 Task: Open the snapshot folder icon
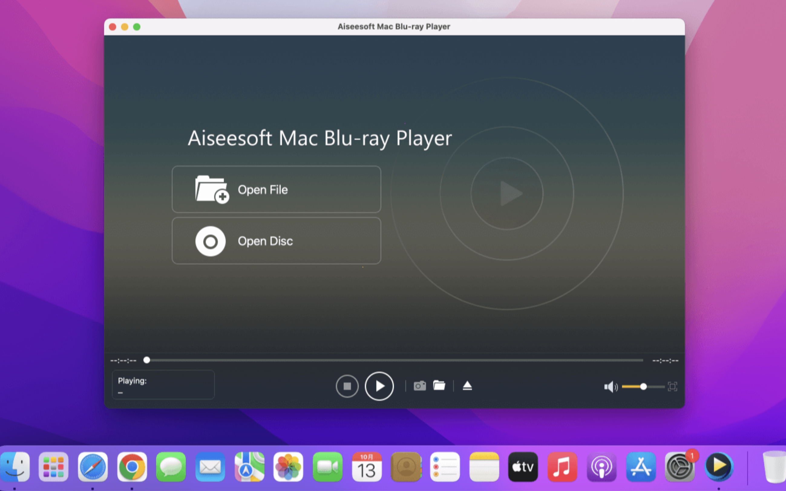(x=439, y=385)
